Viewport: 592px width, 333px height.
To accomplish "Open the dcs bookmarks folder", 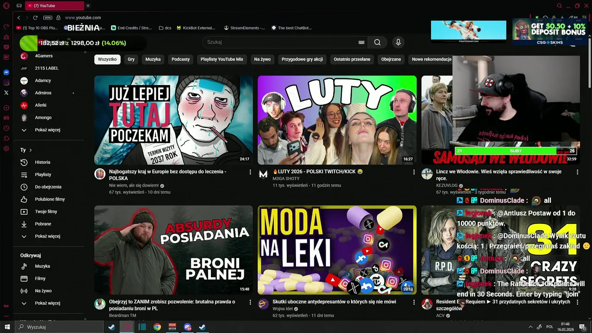I will point(164,28).
